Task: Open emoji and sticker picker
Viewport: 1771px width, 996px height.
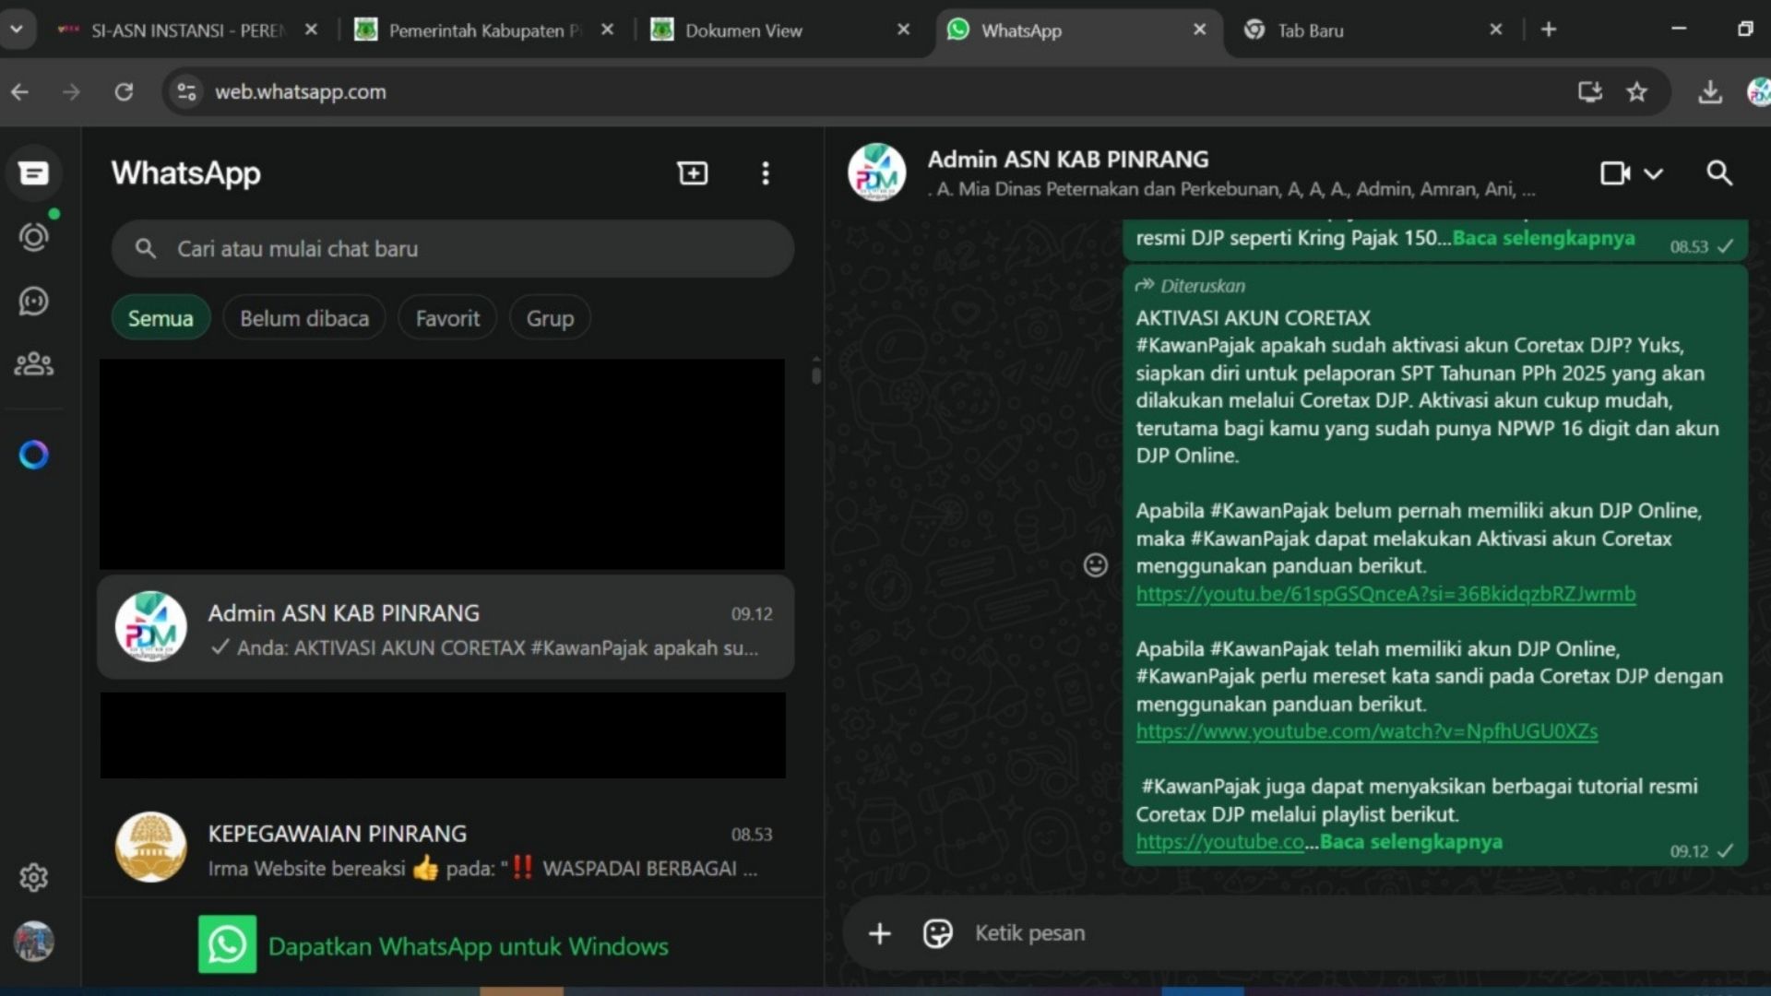Action: pyautogui.click(x=937, y=933)
